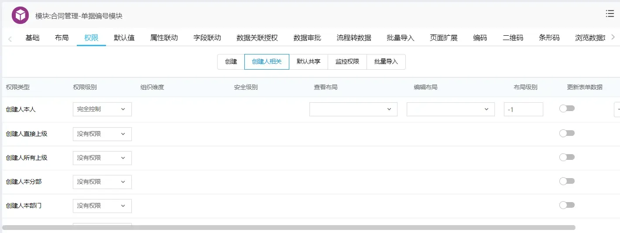Click the 权限级别 column header

(x=85, y=87)
